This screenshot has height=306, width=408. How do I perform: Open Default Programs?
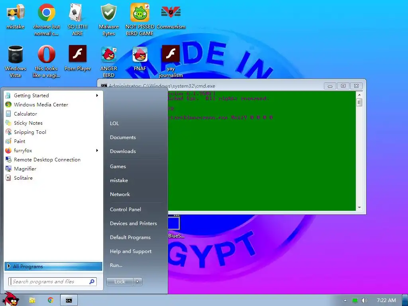130,237
